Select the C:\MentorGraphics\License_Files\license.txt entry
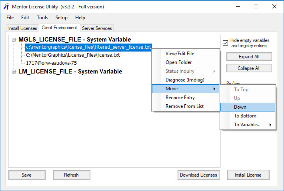 tap(73, 55)
